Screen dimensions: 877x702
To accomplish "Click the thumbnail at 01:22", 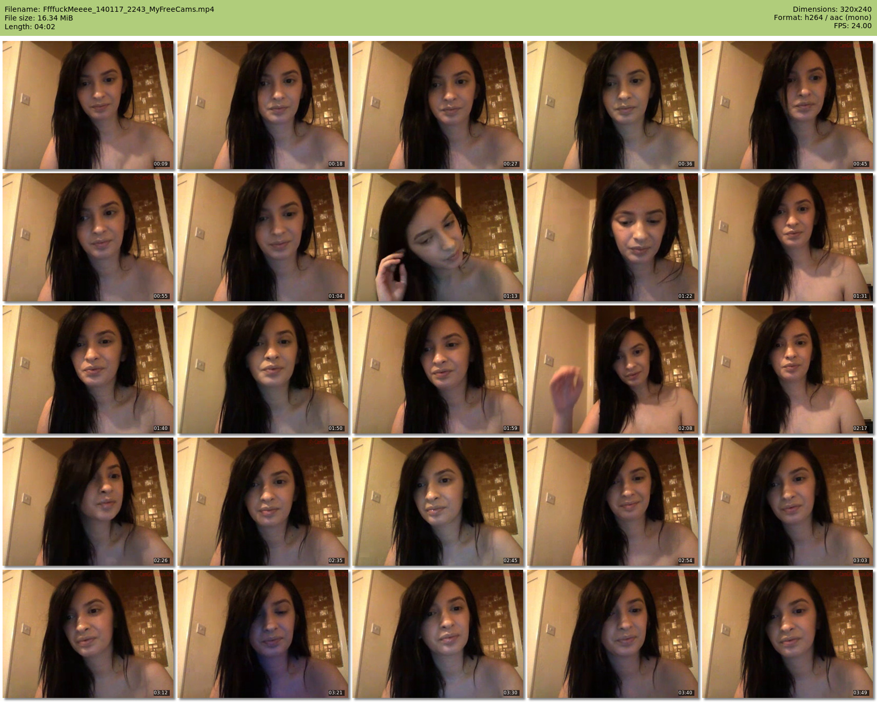I will pos(613,237).
